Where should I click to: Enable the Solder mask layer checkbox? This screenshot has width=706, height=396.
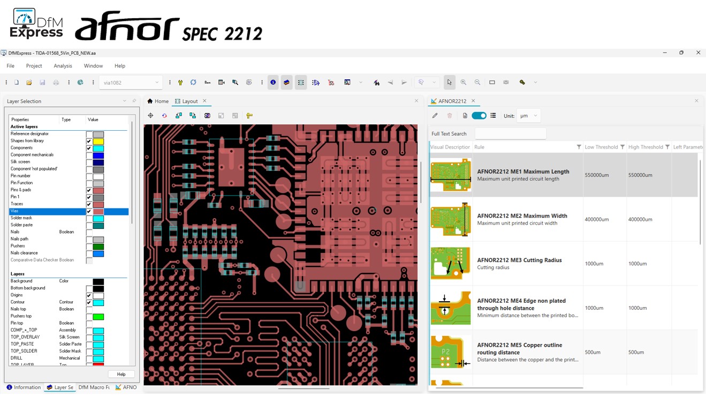click(89, 218)
